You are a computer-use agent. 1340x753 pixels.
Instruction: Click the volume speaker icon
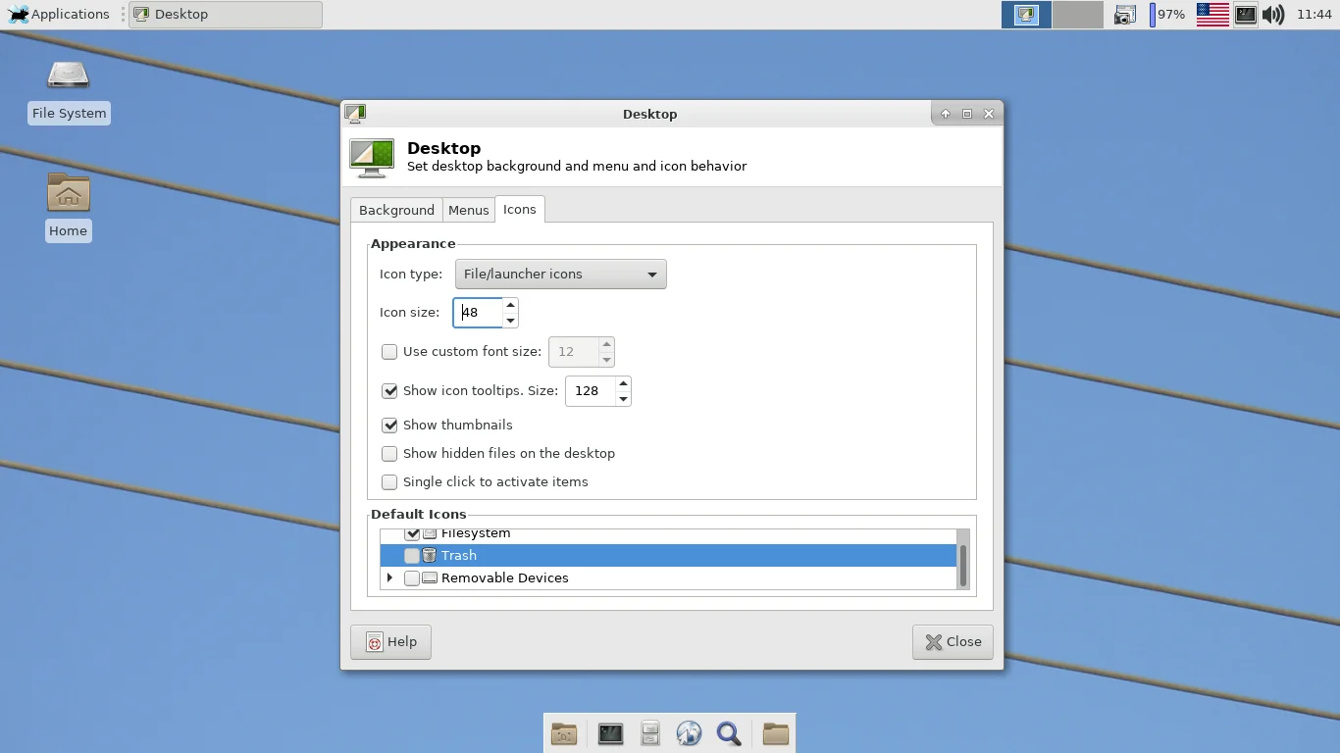1273,15
